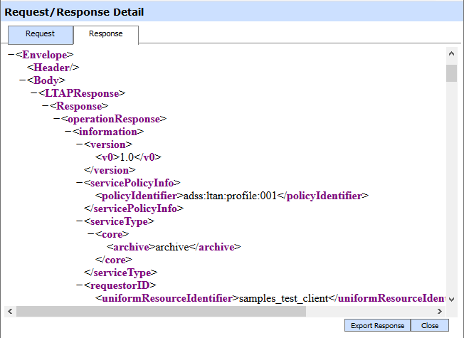Switch to the Request tab

(41, 33)
